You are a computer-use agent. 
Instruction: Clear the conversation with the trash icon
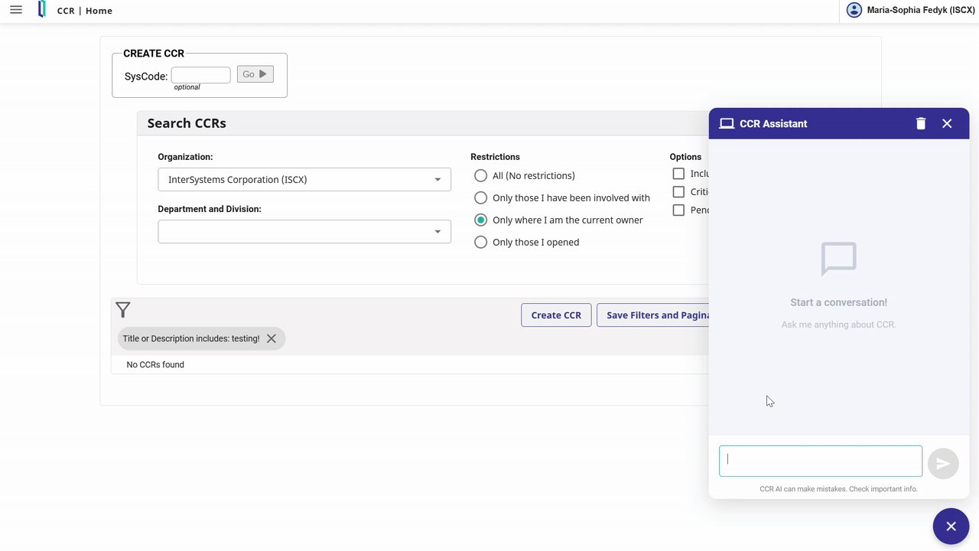[x=921, y=123]
